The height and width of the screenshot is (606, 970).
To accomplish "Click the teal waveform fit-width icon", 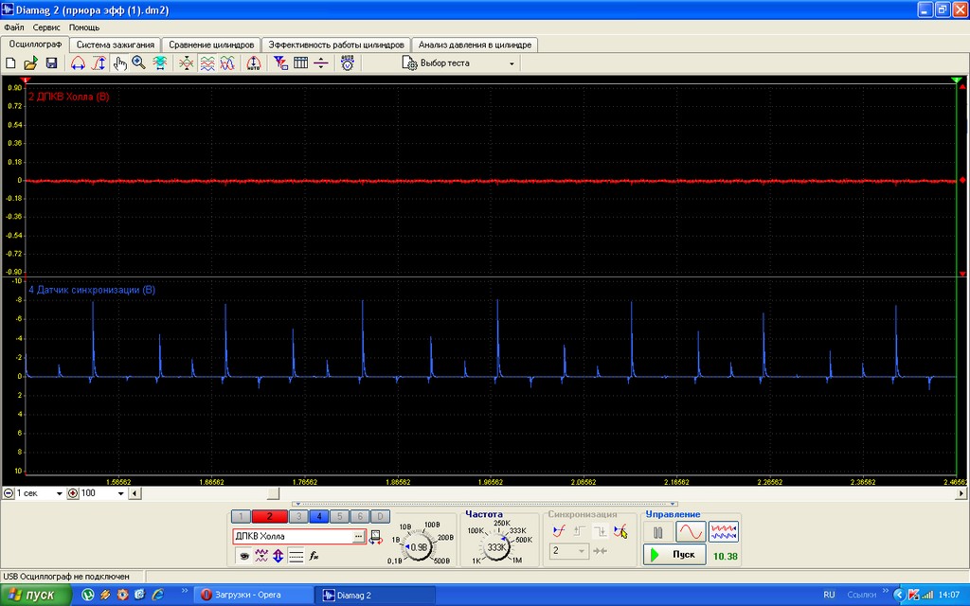I will pos(159,63).
